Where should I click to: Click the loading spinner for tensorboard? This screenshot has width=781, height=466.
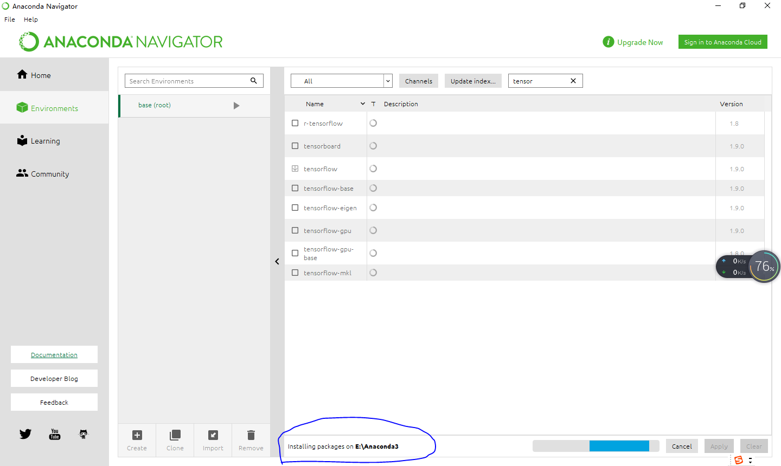[x=373, y=146]
